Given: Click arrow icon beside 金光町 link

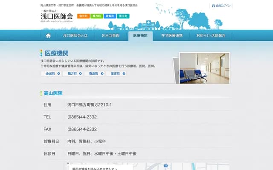Looking at the screenshot, I should coord(59,74).
